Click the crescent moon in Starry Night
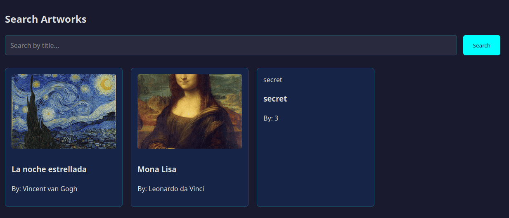Screen dimensions: 509x218 point(106,85)
